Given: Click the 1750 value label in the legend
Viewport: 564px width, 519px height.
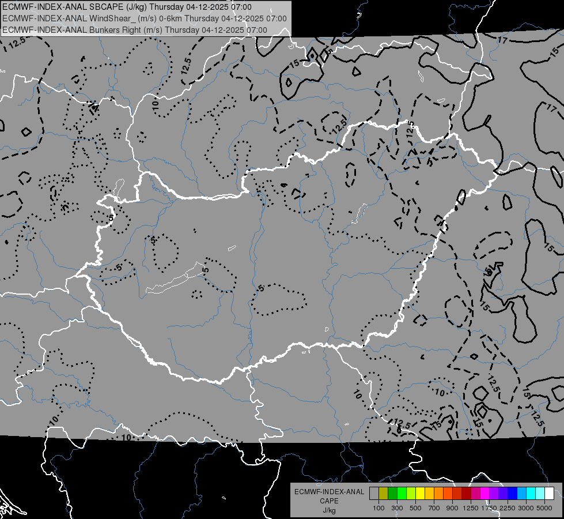Looking at the screenshot, I should (489, 508).
